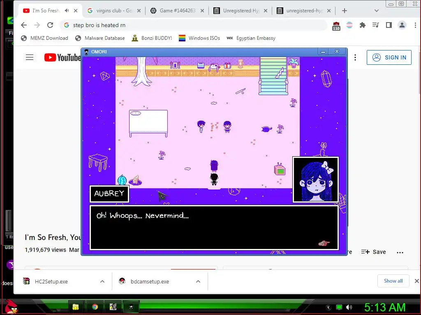Click the SIGN IN button
Image resolution: width=421 pixels, height=315 pixels.
tap(389, 57)
